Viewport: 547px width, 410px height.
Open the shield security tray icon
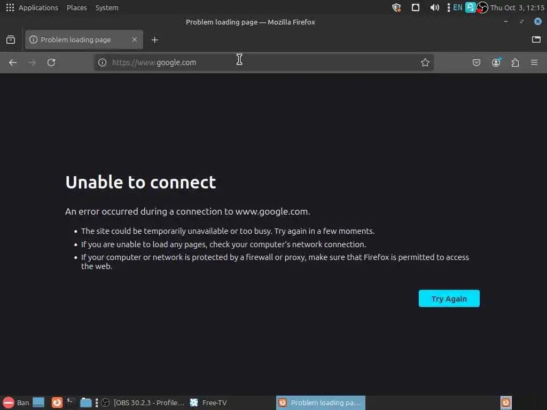396,7
